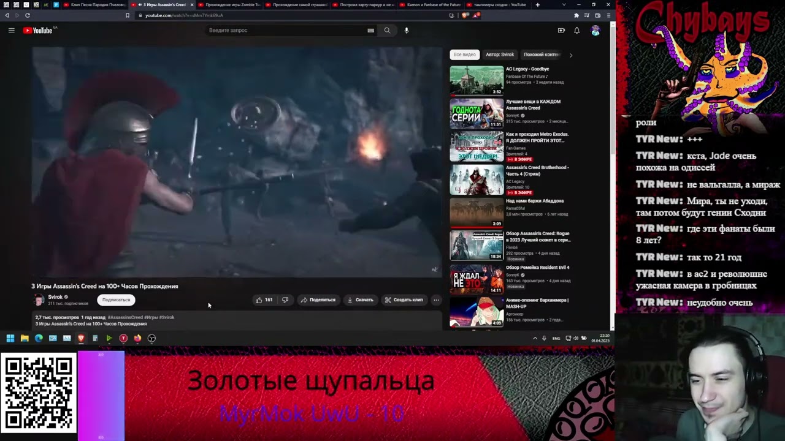Viewport: 785px width, 441px height.
Task: Like the video with thumbs-up
Action: [264, 300]
